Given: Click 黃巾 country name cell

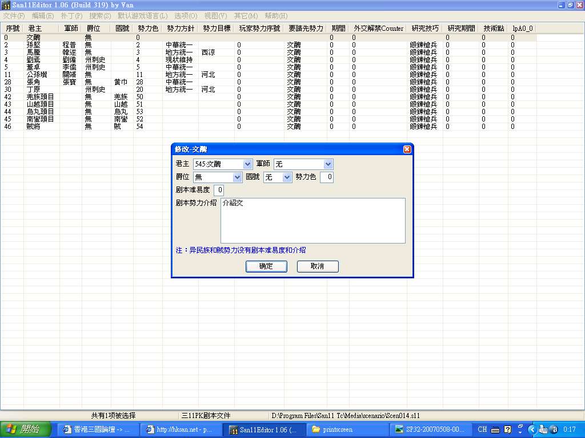Looking at the screenshot, I should click(121, 82).
